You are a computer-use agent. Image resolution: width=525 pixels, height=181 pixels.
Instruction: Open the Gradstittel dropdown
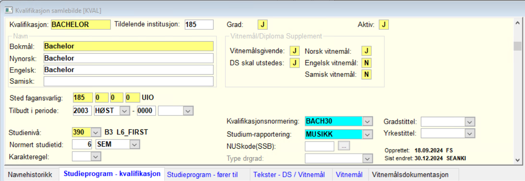click(x=470, y=121)
